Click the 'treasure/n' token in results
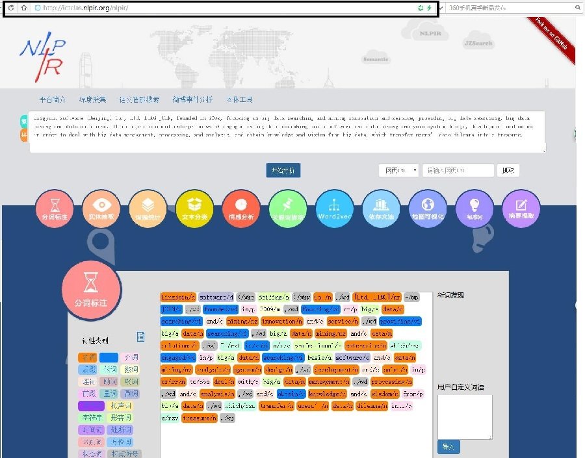585x458 pixels. tap(200, 418)
